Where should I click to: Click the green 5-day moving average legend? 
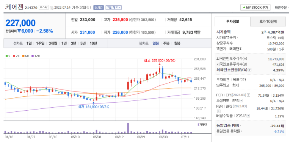8,56
